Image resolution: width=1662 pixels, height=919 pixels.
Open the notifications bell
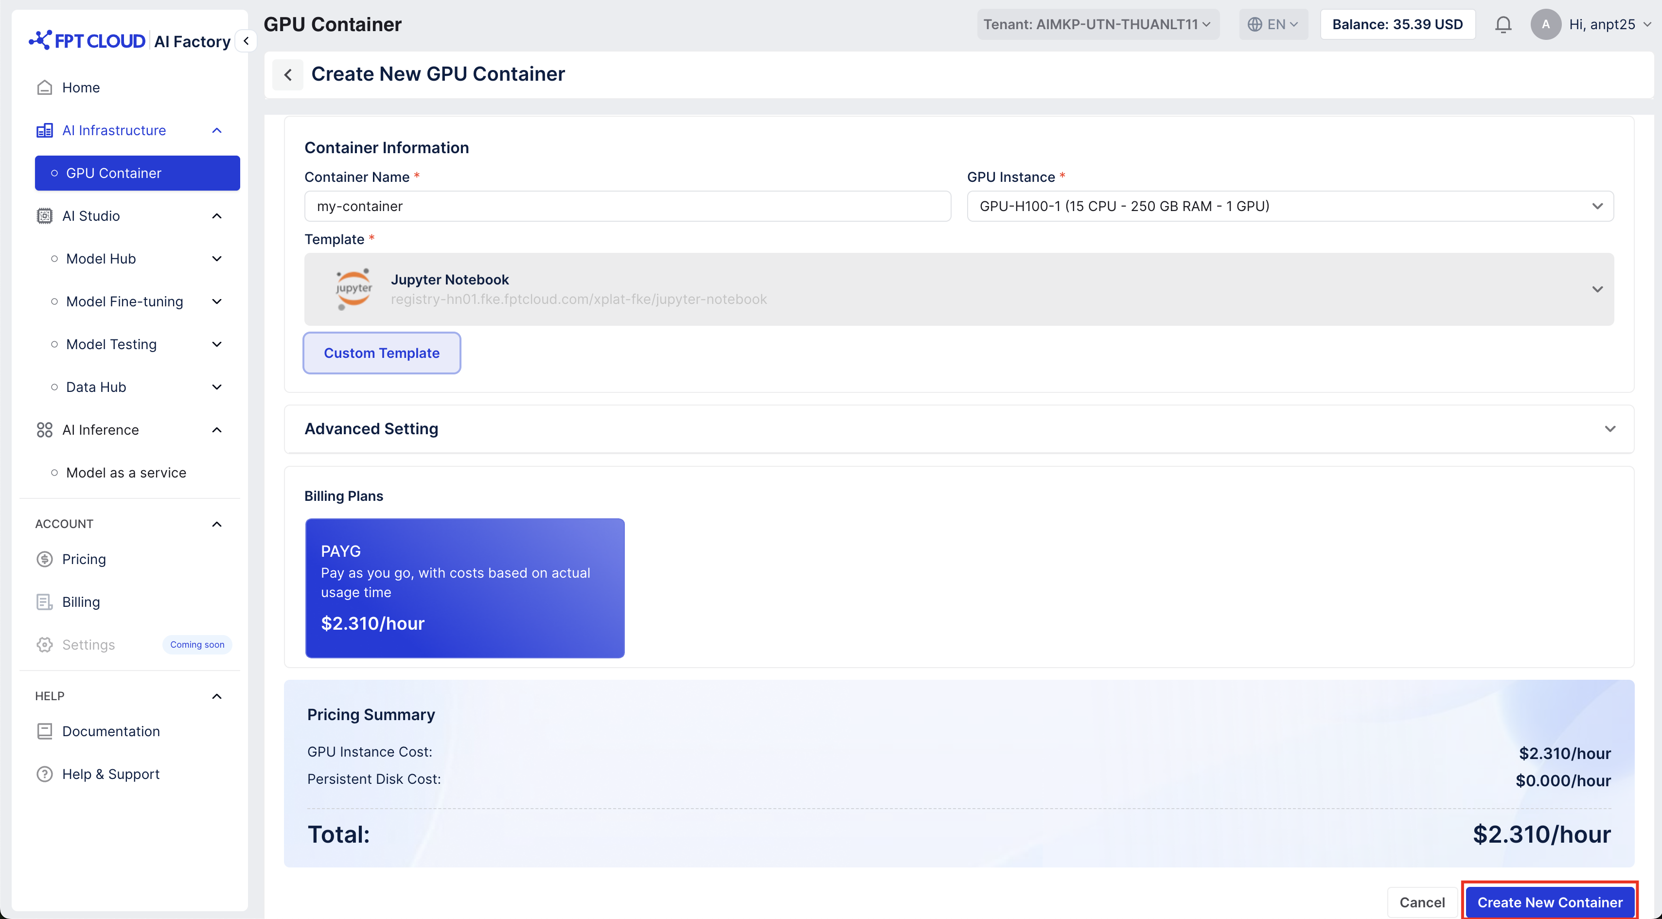1503,24
